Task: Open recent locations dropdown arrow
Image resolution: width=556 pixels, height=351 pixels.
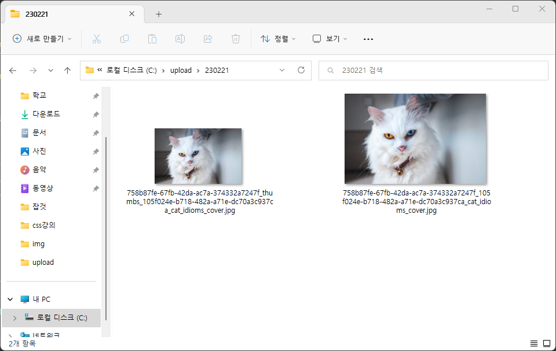Action: 51,71
